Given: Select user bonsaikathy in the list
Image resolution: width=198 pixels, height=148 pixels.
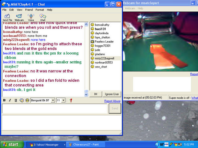Looking at the screenshot, I should pos(102,25).
